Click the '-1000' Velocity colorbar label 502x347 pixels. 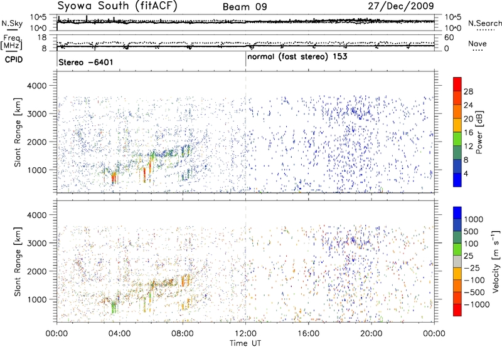point(477,304)
